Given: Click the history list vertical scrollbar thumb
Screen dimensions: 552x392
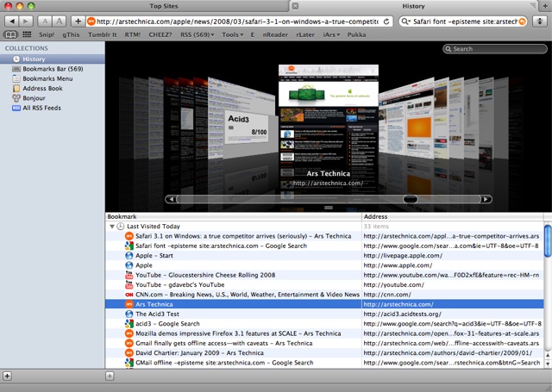Looking at the screenshot, I should coord(548,241).
